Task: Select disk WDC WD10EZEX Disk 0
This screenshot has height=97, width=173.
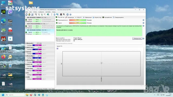Action: (40, 19)
